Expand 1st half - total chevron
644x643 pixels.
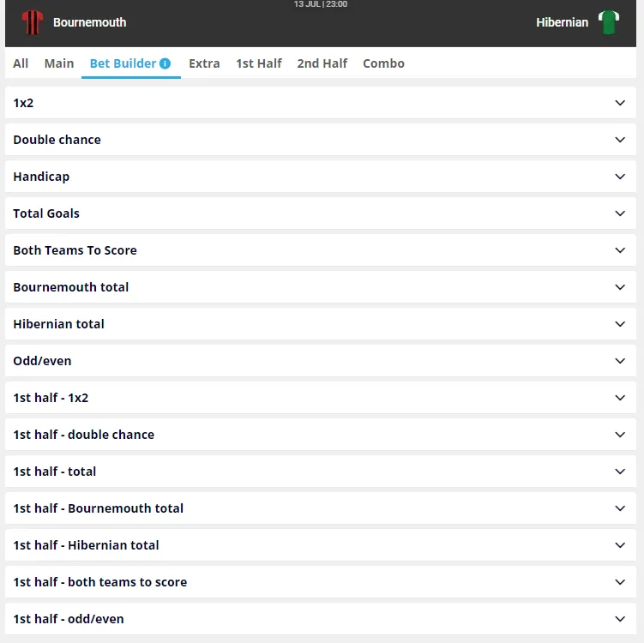pyautogui.click(x=621, y=472)
